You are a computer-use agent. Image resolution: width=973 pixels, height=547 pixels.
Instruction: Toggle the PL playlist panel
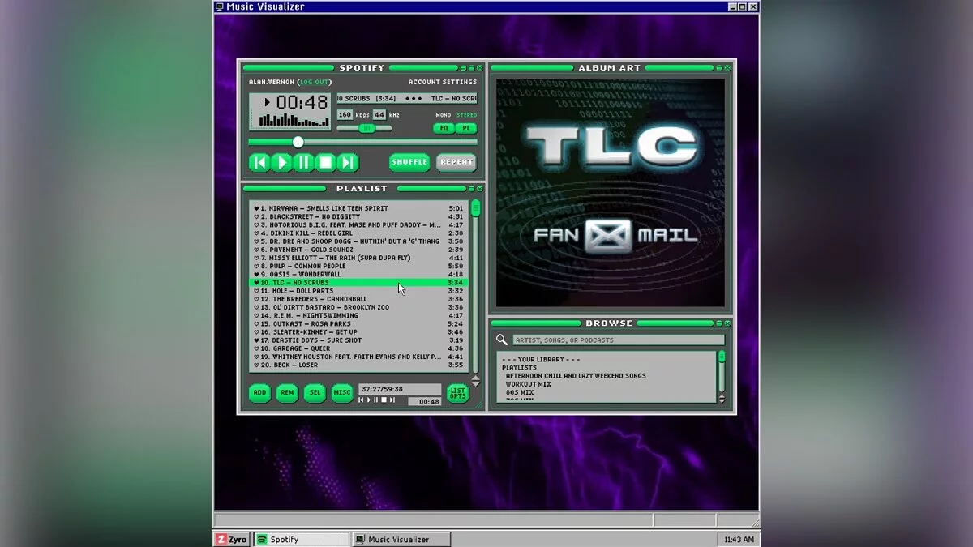click(x=466, y=128)
